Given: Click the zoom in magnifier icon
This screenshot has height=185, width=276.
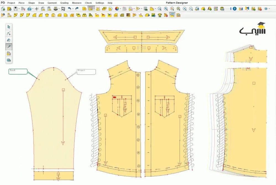Looking at the screenshot, I should [x=185, y=9].
